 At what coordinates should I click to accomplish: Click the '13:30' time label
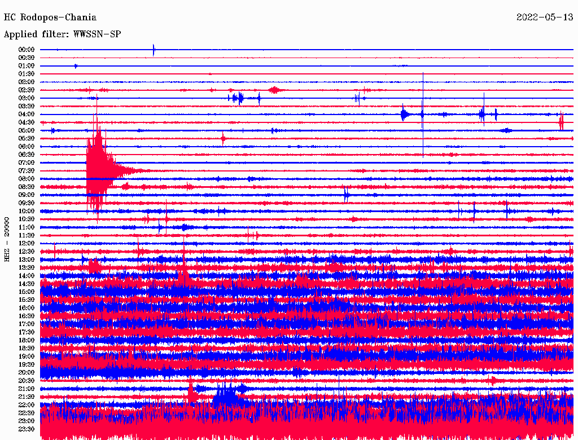pyautogui.click(x=27, y=267)
